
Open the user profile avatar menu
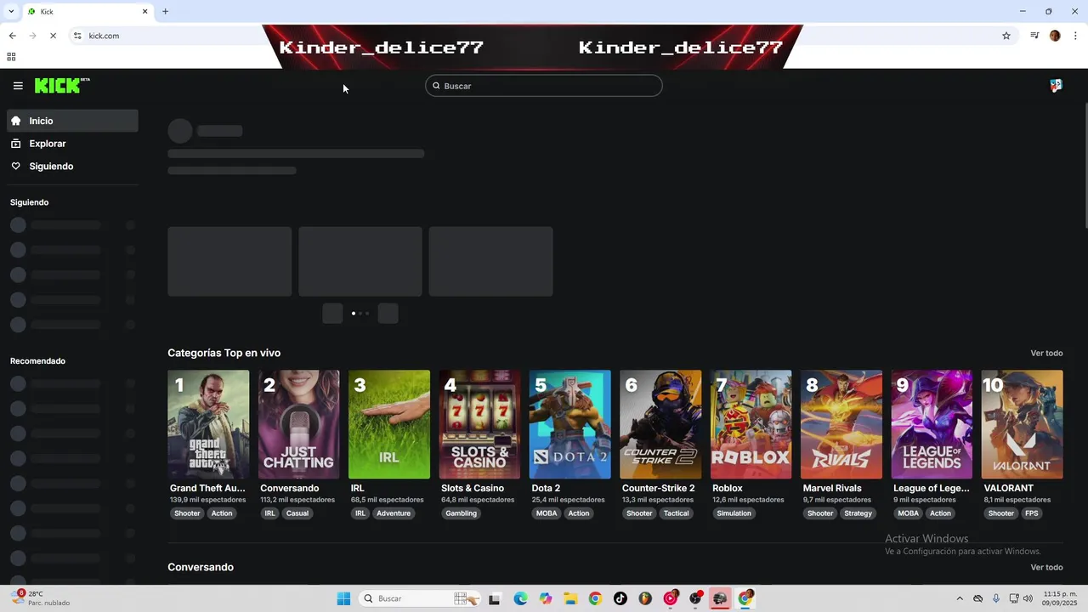[x=1056, y=86]
